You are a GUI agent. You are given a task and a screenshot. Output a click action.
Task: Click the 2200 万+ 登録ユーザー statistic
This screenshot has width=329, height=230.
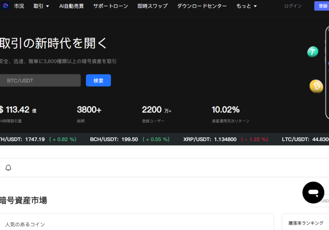tap(157, 114)
